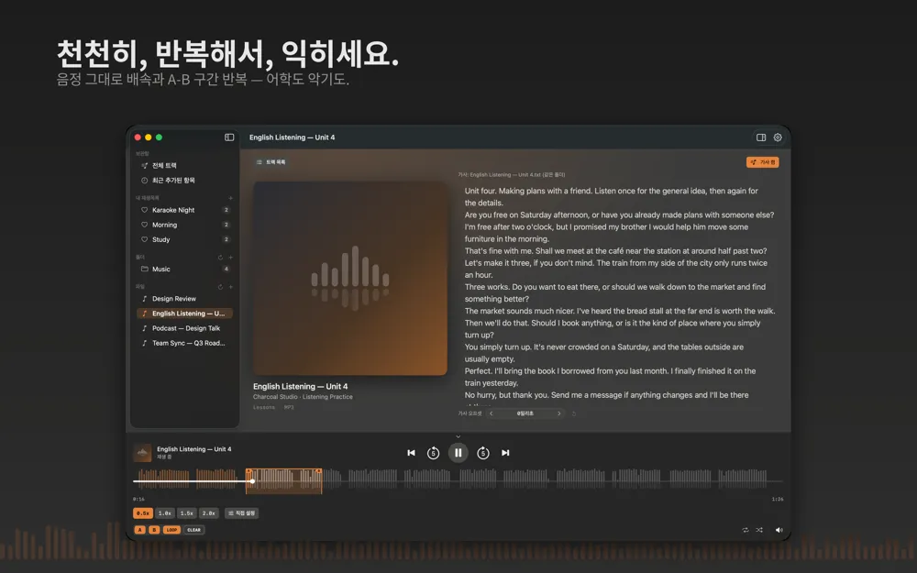The width and height of the screenshot is (917, 573).
Task: Reset the lyrics offset
Action: point(574,413)
